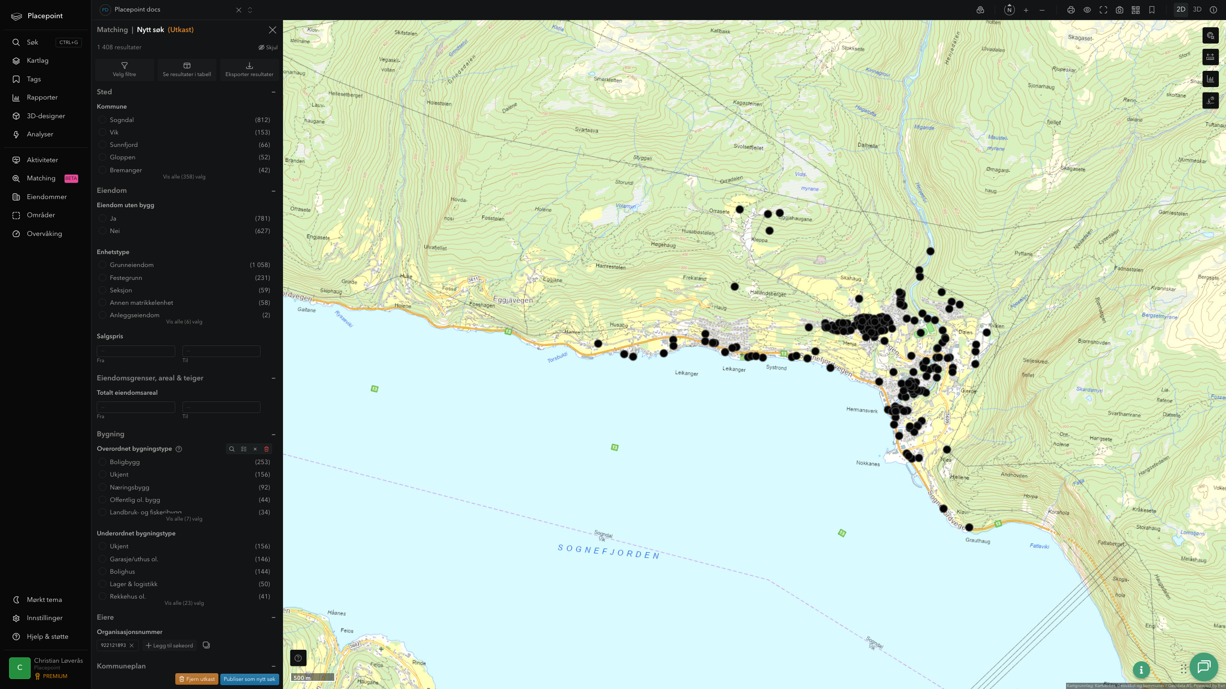Screen dimensions: 1226x689
Task: Open the Placepoint docs workspace switcher
Action: (250, 10)
